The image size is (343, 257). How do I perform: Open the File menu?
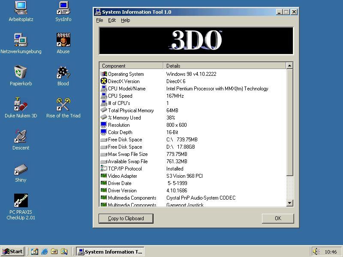pos(99,20)
